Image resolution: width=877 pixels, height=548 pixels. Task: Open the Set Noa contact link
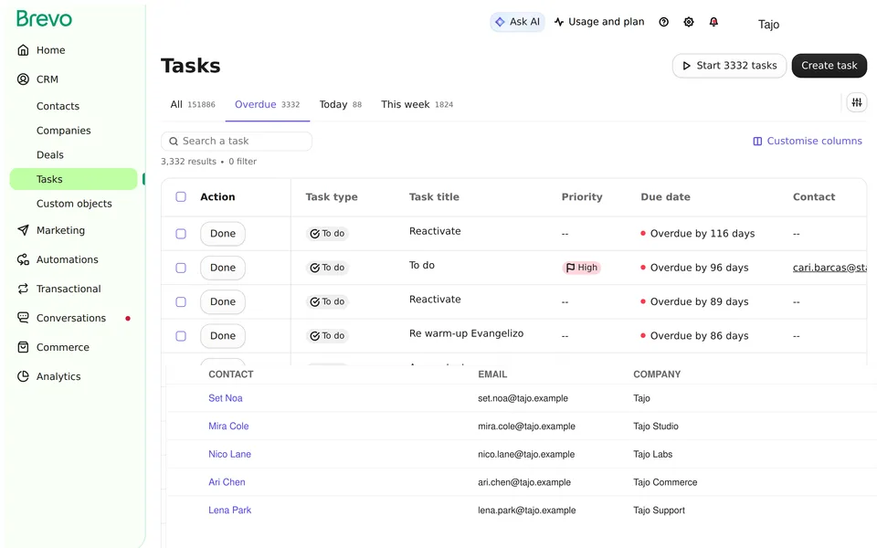click(x=226, y=398)
